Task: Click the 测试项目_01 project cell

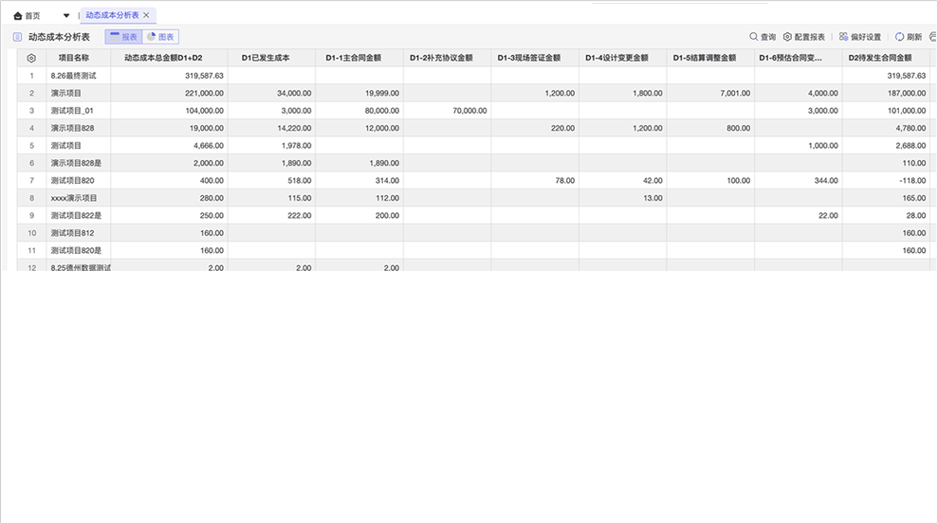Action: (x=72, y=111)
